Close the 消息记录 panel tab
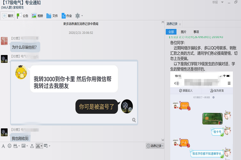This screenshot has height=160, width=241. 180,24
